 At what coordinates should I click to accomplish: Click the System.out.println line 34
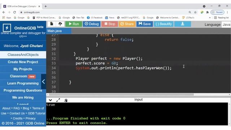[123, 68]
